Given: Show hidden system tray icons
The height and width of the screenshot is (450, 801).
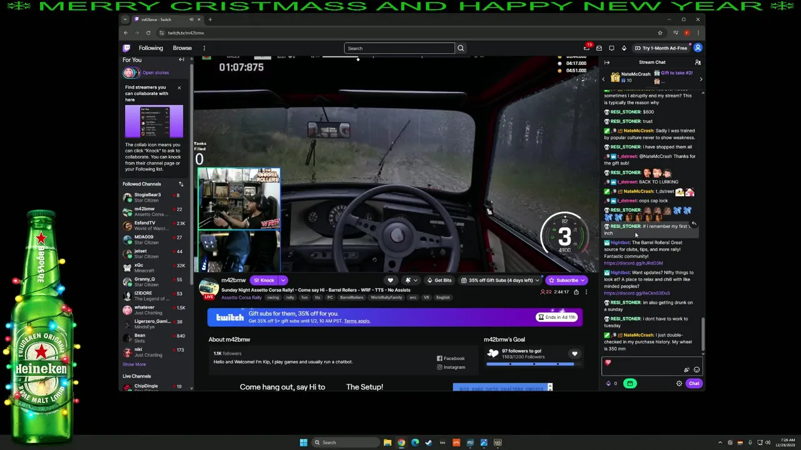Looking at the screenshot, I should [720, 442].
